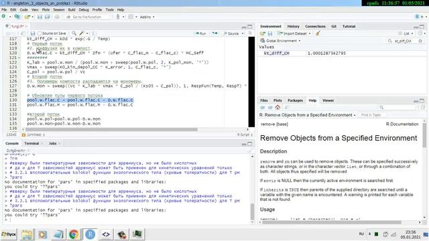Open Chrome from the taskbar

pos(74,234)
